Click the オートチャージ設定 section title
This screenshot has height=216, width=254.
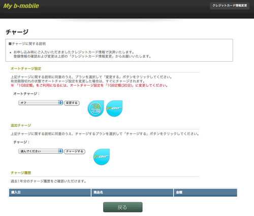click(x=26, y=69)
